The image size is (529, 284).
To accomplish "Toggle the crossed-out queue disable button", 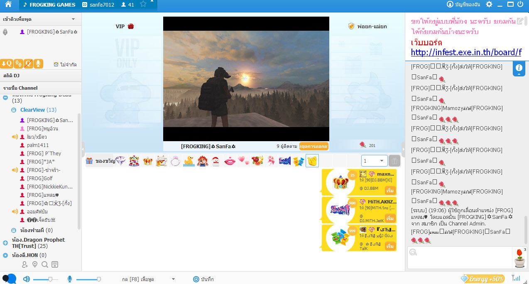I will [28, 64].
